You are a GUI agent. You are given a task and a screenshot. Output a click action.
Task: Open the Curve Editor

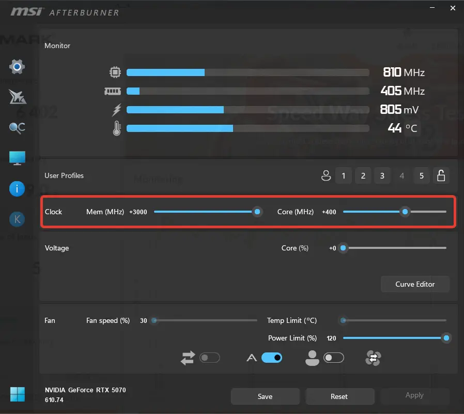415,284
